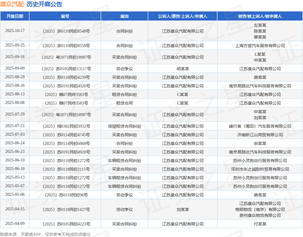The height and width of the screenshot is (237, 303).
Task: Select date cell 2025-05-06
Action: pyautogui.click(x=15, y=195)
